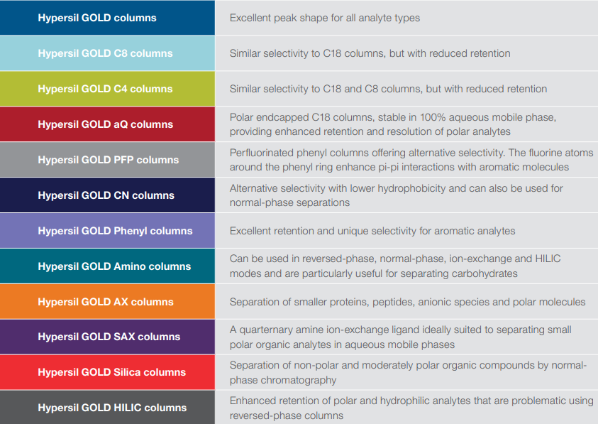
Task: Choose the Hypersil GOLD SAX columns label
Action: point(109,337)
